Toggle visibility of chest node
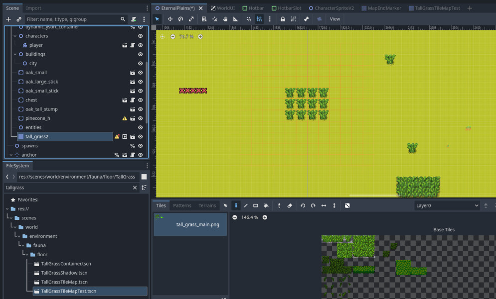The width and height of the screenshot is (496, 299). 141,100
